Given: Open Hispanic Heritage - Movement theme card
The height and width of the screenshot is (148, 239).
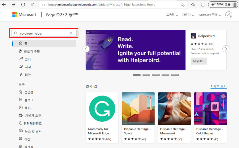Looking at the screenshot, I should pos(174,117).
